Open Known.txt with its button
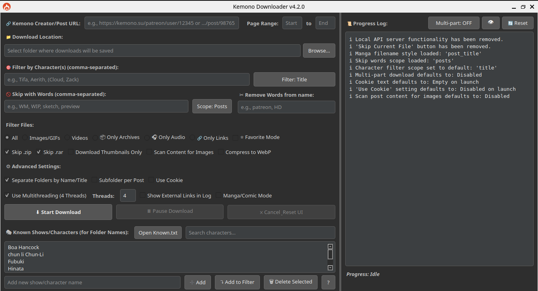Viewport: 538px width, 291px height. coord(158,233)
